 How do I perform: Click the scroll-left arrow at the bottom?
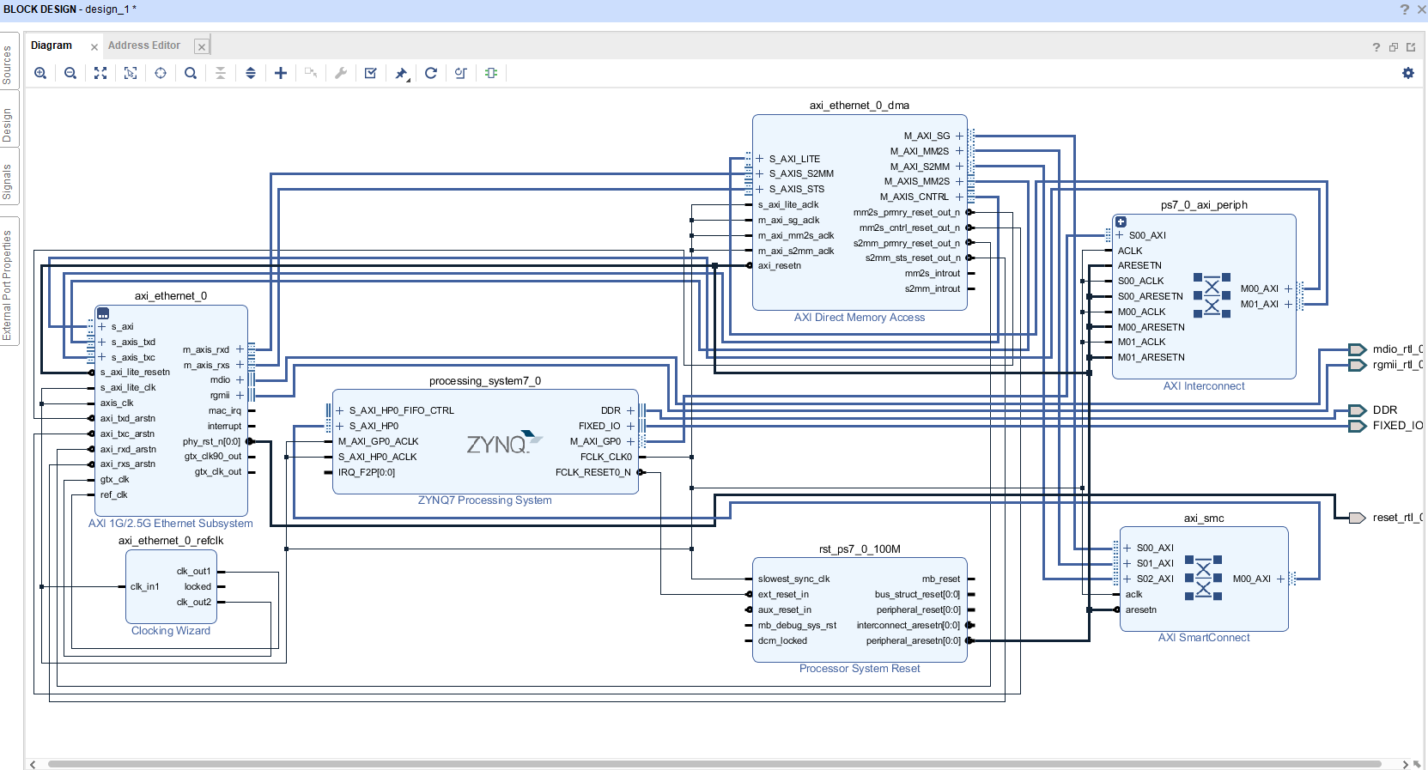pyautogui.click(x=33, y=764)
